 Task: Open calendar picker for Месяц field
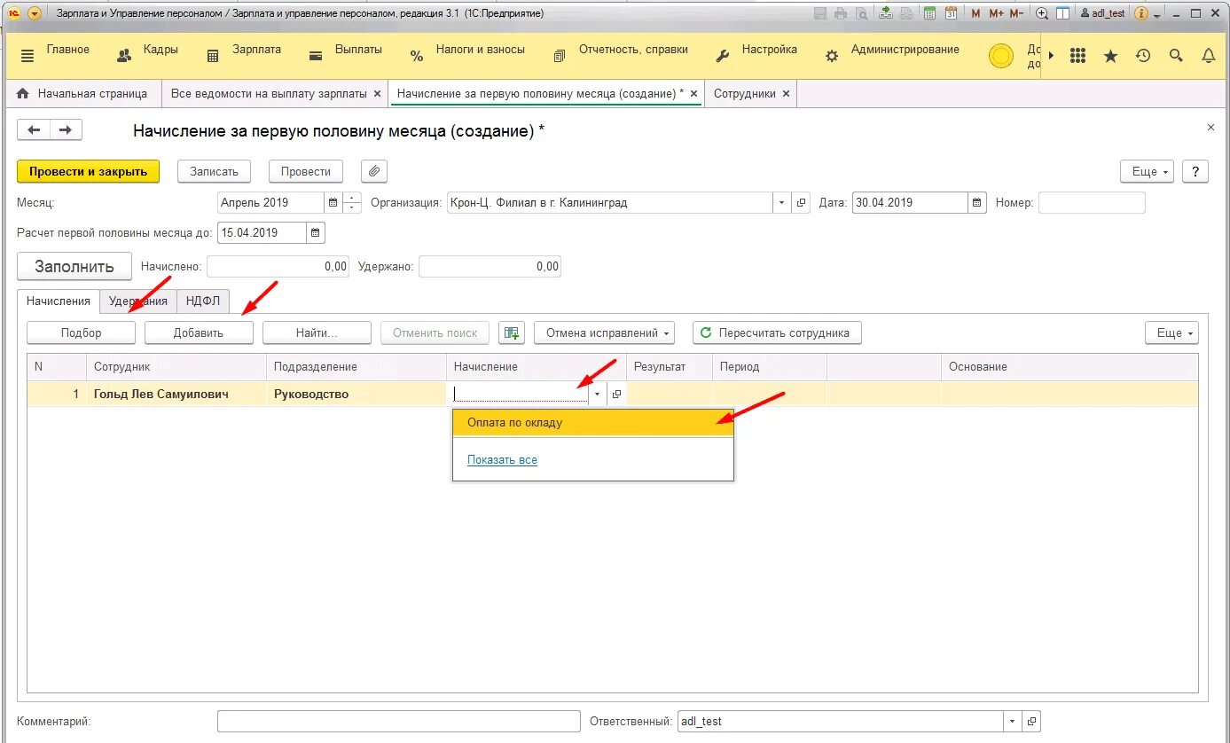tap(333, 202)
